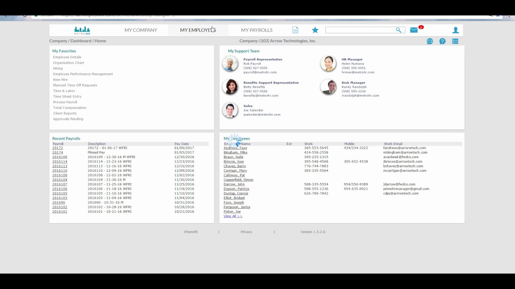
Task: Click Betty Benefits' avatar photo
Action: (230, 87)
